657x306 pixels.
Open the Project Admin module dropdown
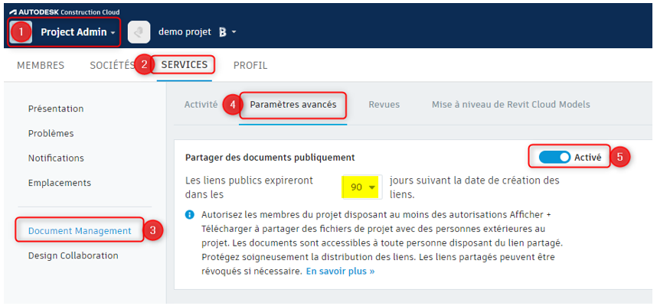coord(77,32)
